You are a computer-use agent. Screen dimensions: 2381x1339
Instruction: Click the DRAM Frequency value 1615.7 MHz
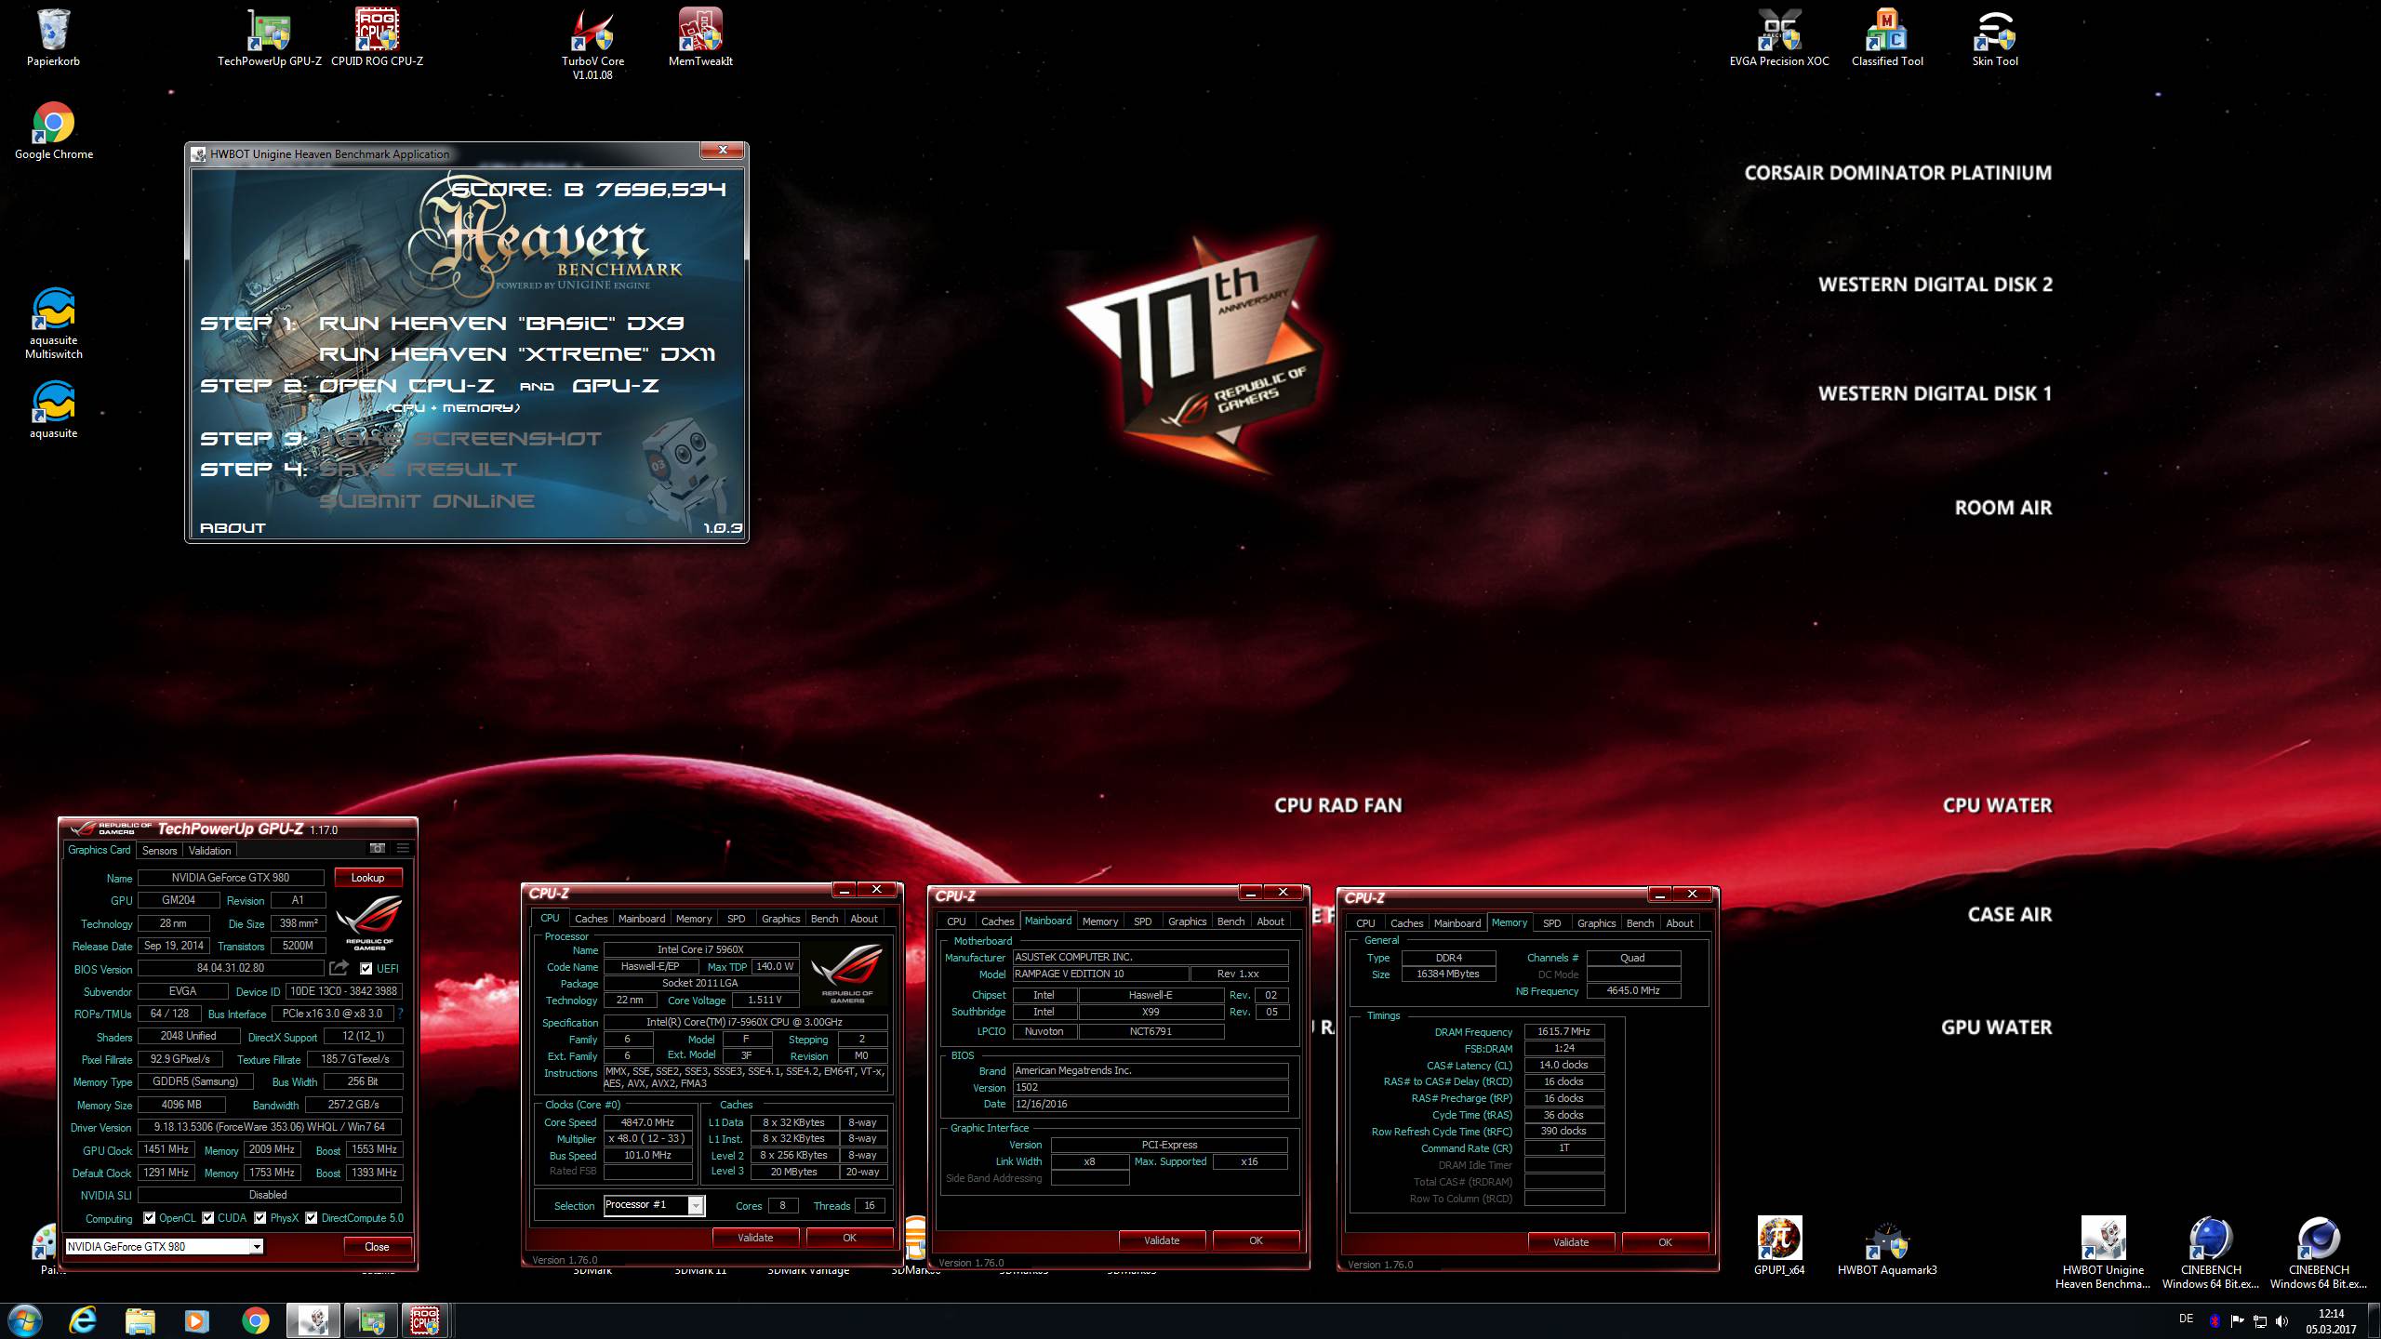point(1564,1031)
